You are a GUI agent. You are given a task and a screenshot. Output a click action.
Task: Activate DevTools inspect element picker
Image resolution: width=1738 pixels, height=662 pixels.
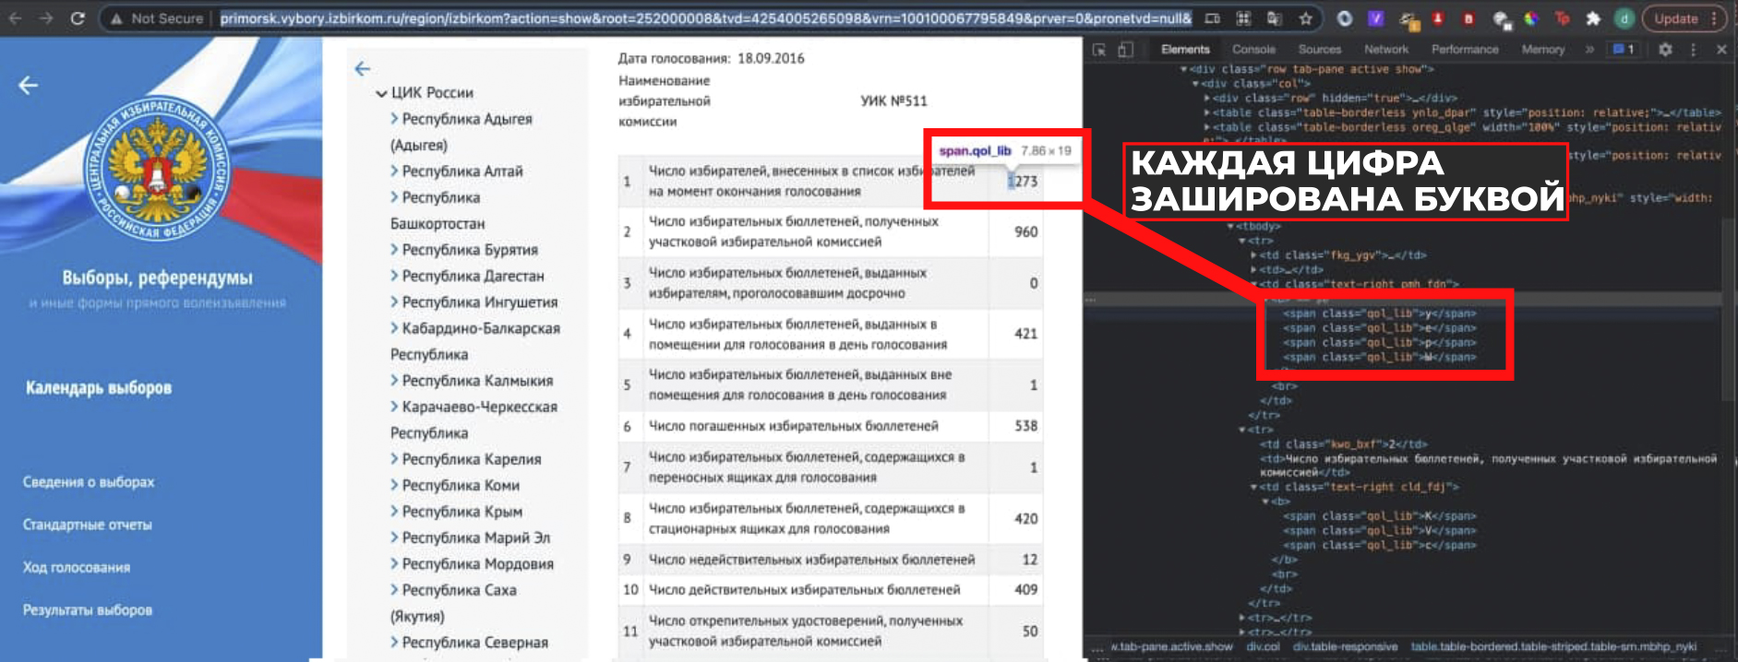(x=1098, y=50)
